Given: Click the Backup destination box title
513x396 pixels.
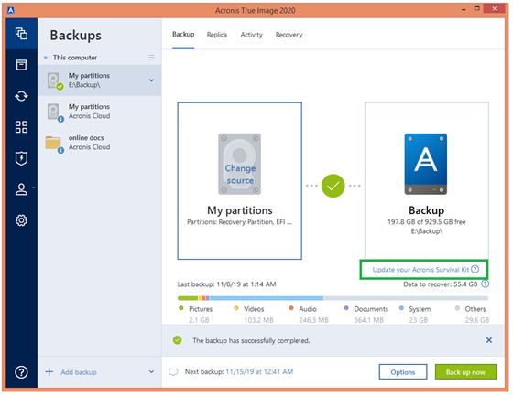Looking at the screenshot, I should pyautogui.click(x=426, y=210).
